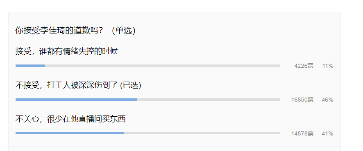Select option 不关心，很少在他直播间买东西

click(70, 119)
